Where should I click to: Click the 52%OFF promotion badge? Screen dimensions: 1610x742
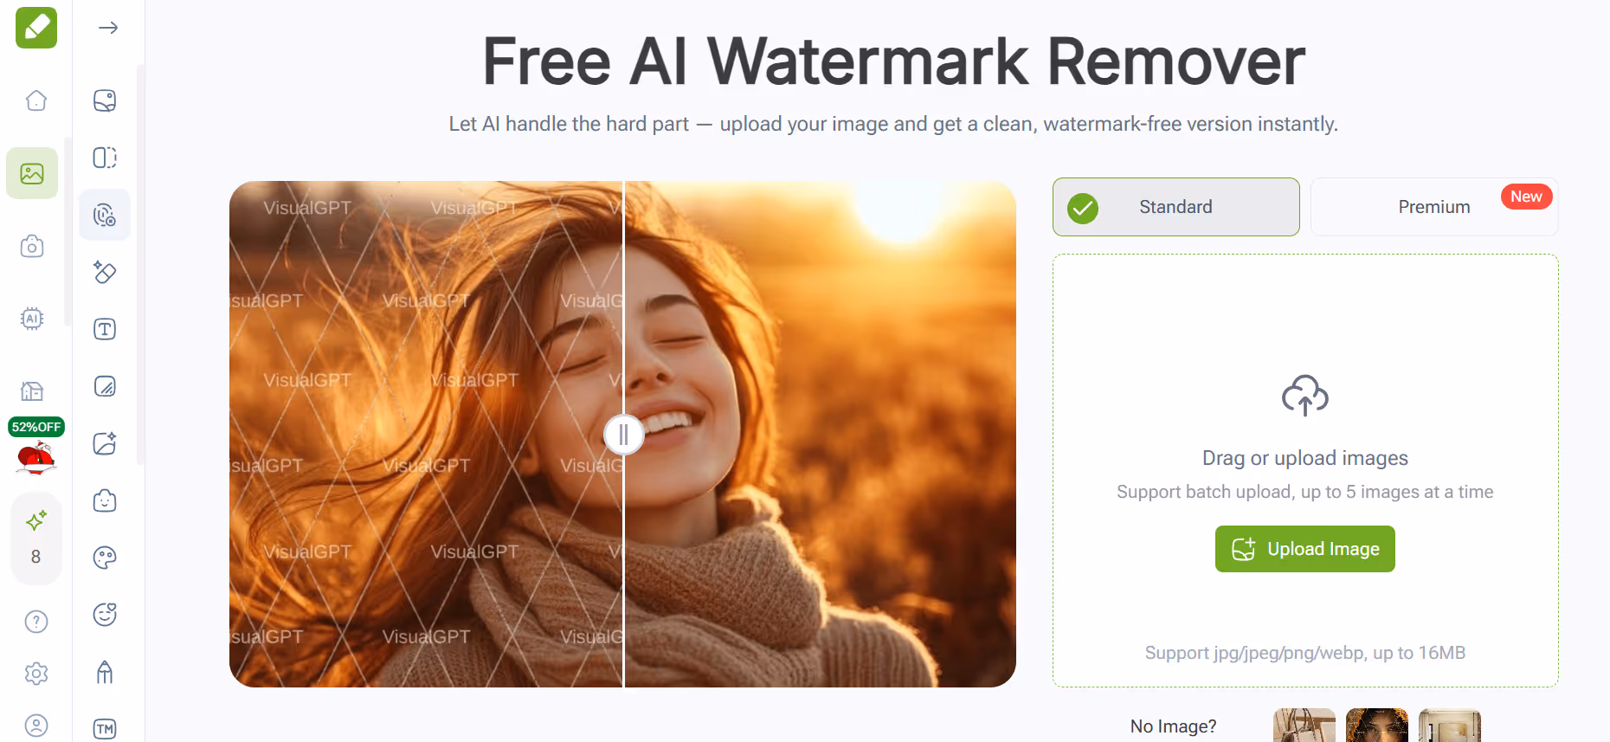point(36,427)
